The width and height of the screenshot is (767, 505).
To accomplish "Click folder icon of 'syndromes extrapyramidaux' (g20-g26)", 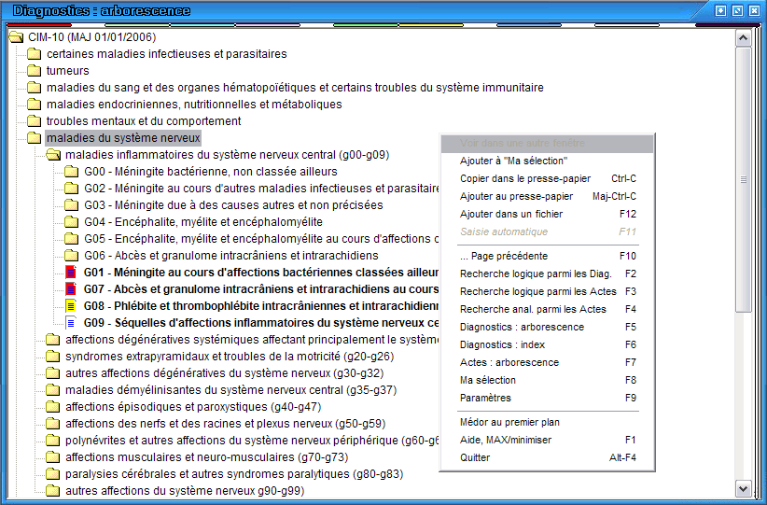I will coord(52,357).
